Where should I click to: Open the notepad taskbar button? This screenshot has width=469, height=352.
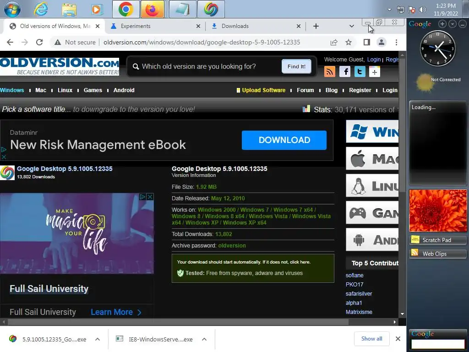182,9
